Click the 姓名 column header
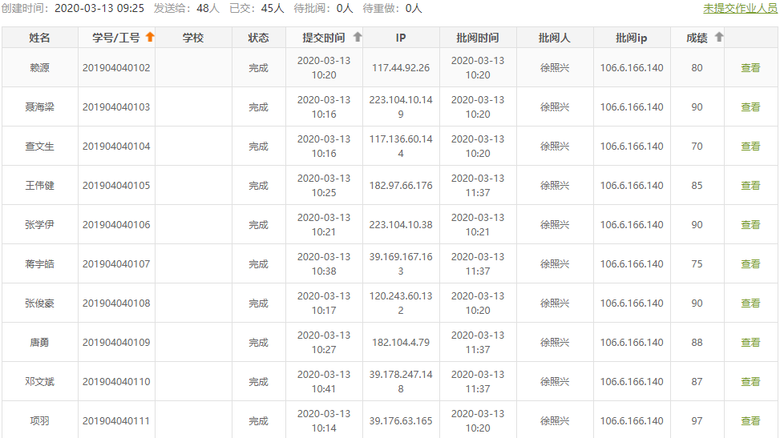780x438 pixels. tap(39, 38)
